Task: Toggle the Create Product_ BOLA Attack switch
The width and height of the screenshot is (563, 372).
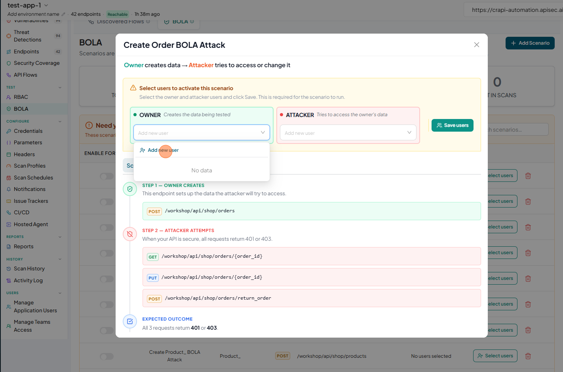Action: [107, 356]
